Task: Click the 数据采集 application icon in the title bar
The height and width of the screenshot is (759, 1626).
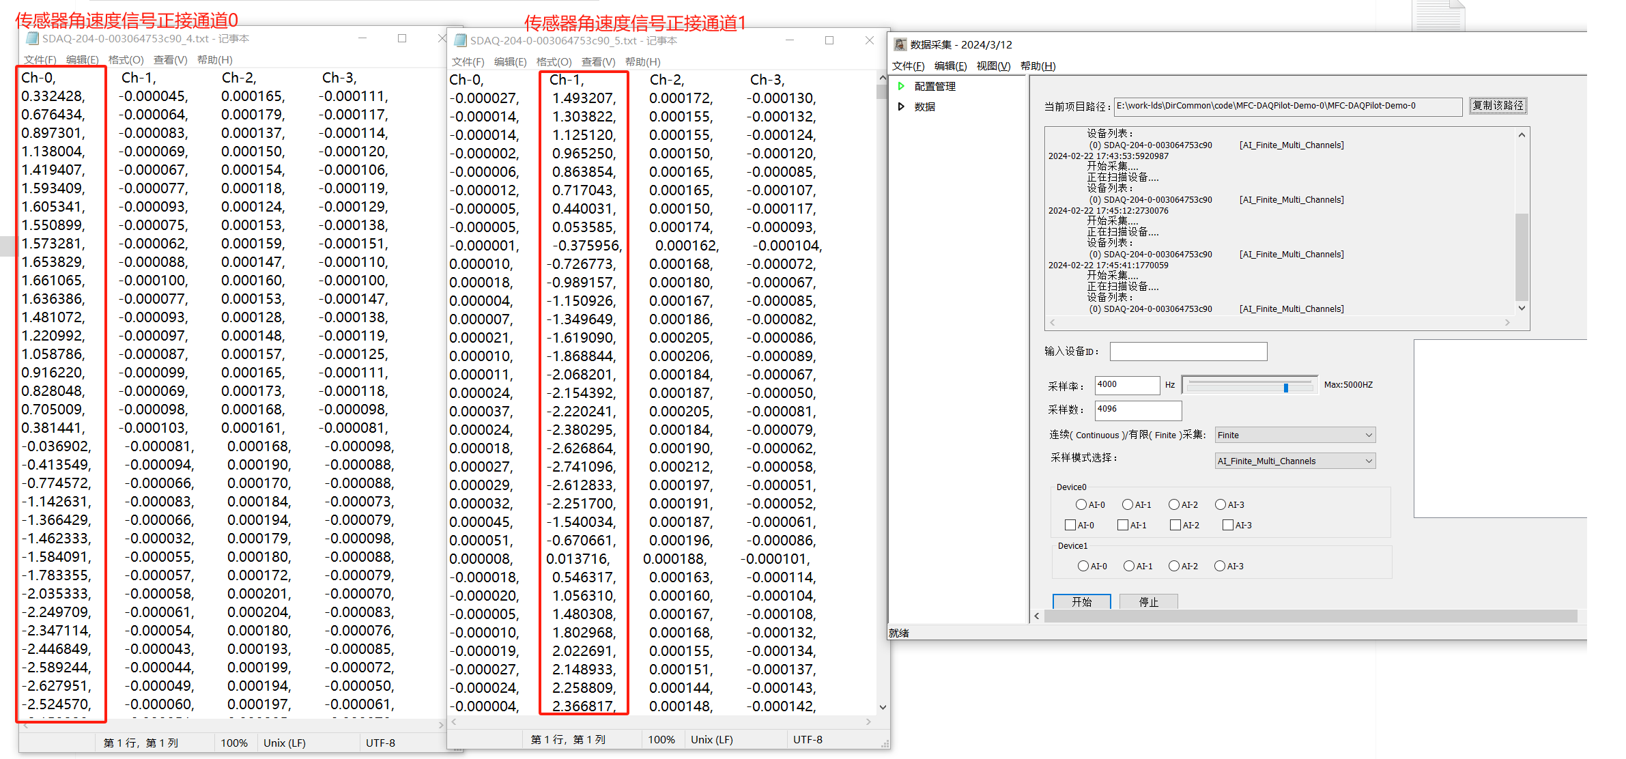Action: click(901, 44)
